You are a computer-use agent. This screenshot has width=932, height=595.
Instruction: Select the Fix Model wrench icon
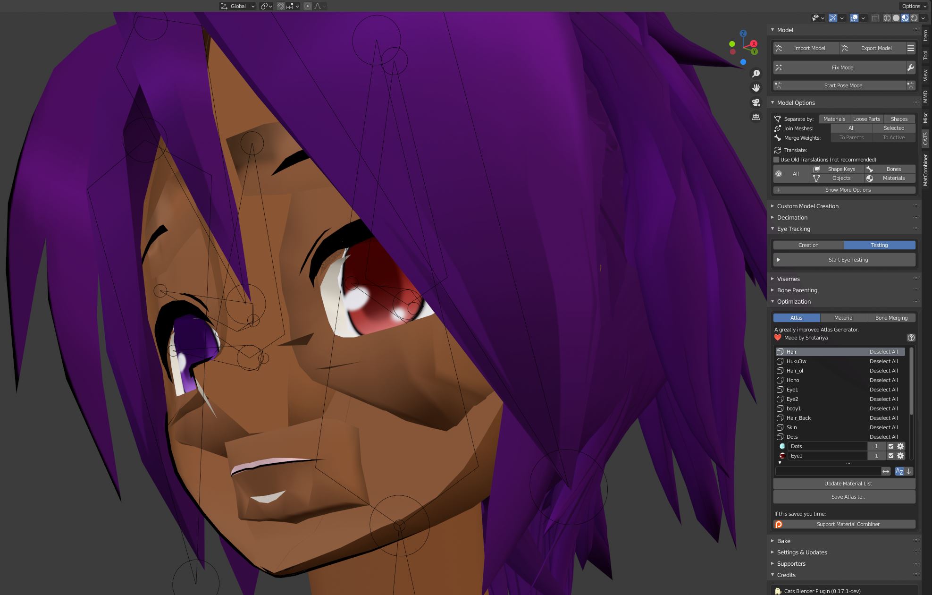(x=911, y=68)
